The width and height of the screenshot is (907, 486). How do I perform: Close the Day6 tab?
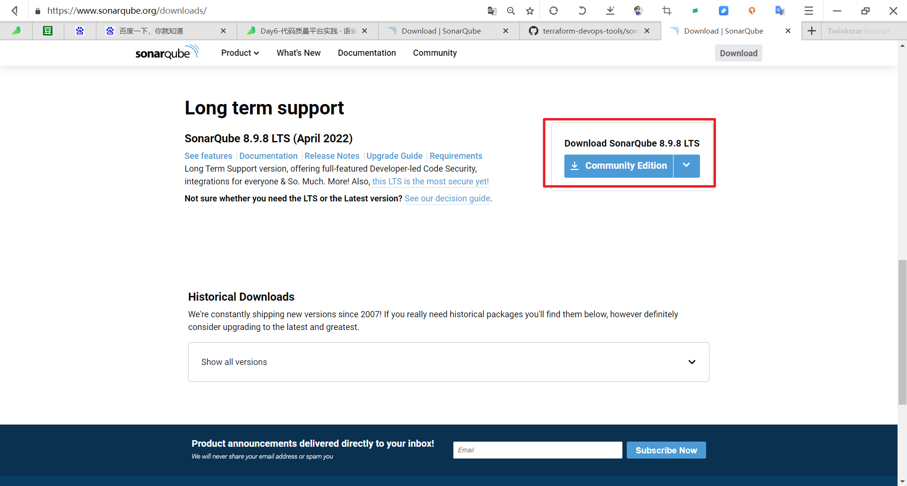(364, 31)
